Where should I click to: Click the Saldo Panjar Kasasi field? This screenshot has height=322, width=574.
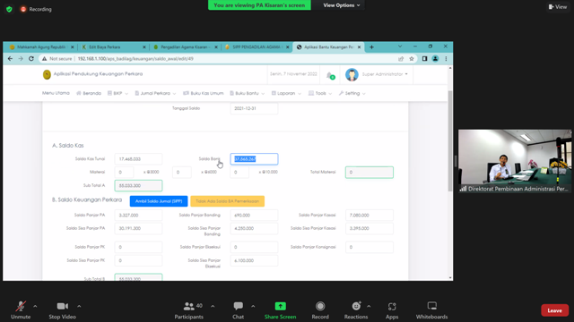[x=370, y=216]
